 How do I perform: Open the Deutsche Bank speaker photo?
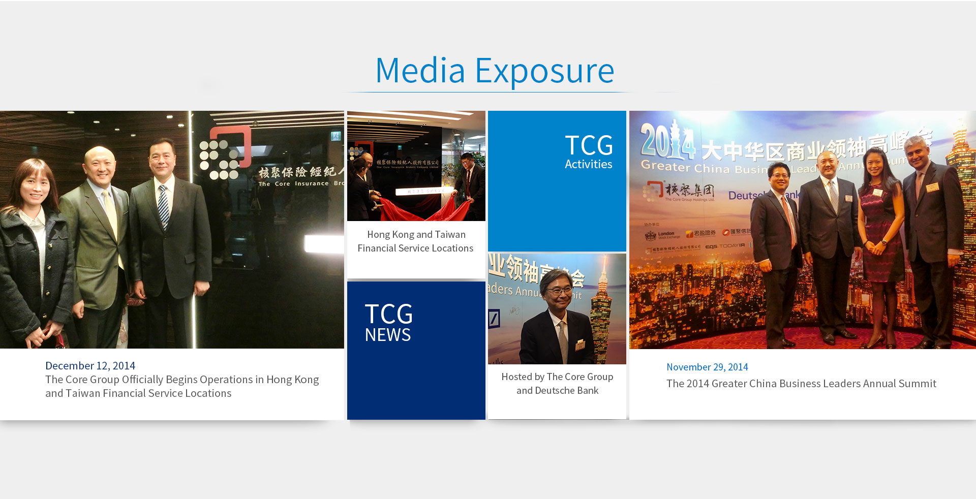click(557, 309)
